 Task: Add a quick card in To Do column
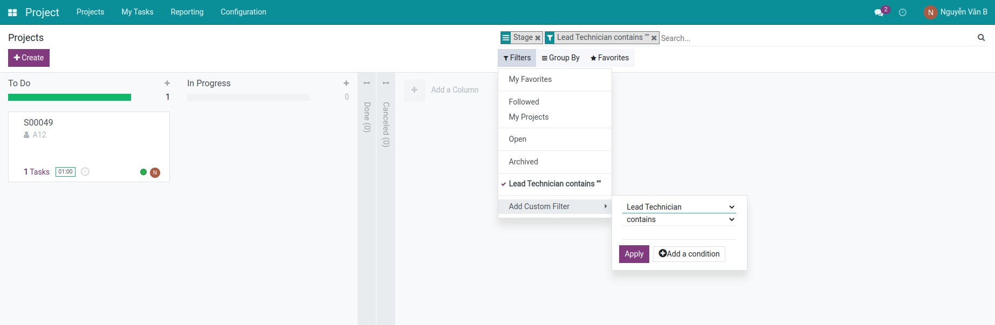(x=167, y=83)
